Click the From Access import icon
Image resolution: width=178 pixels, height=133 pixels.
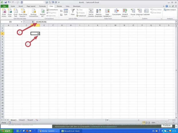pos(4,13)
